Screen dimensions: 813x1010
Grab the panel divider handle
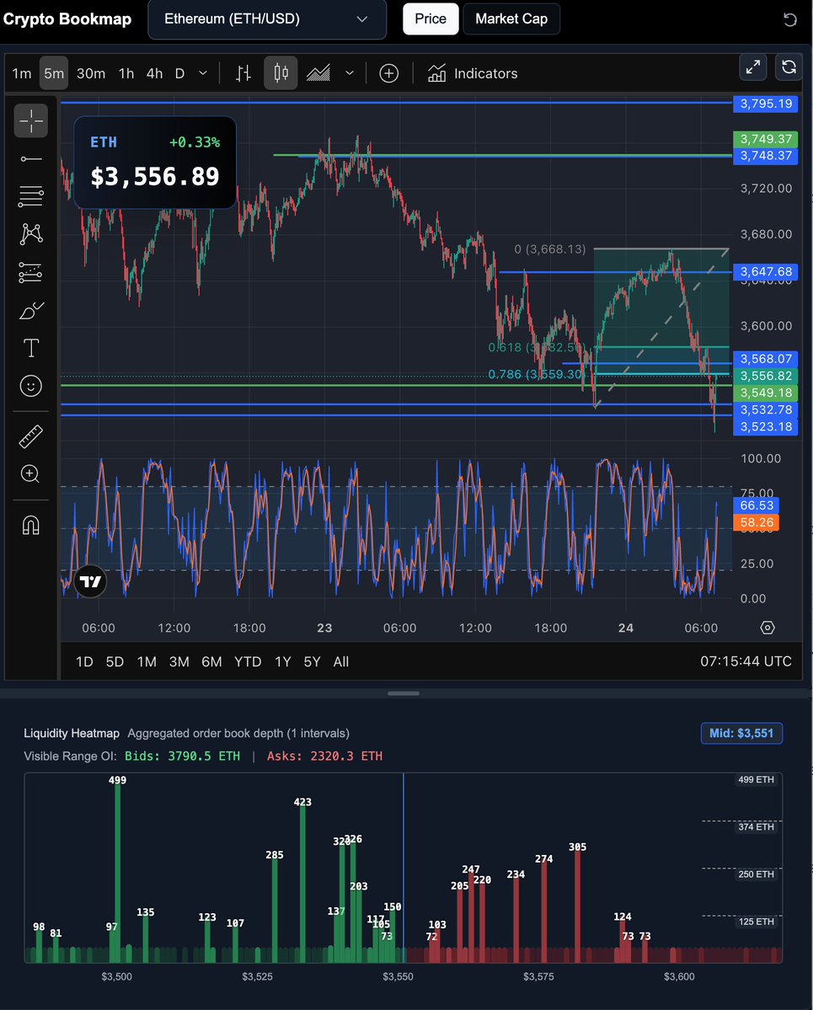click(x=404, y=693)
